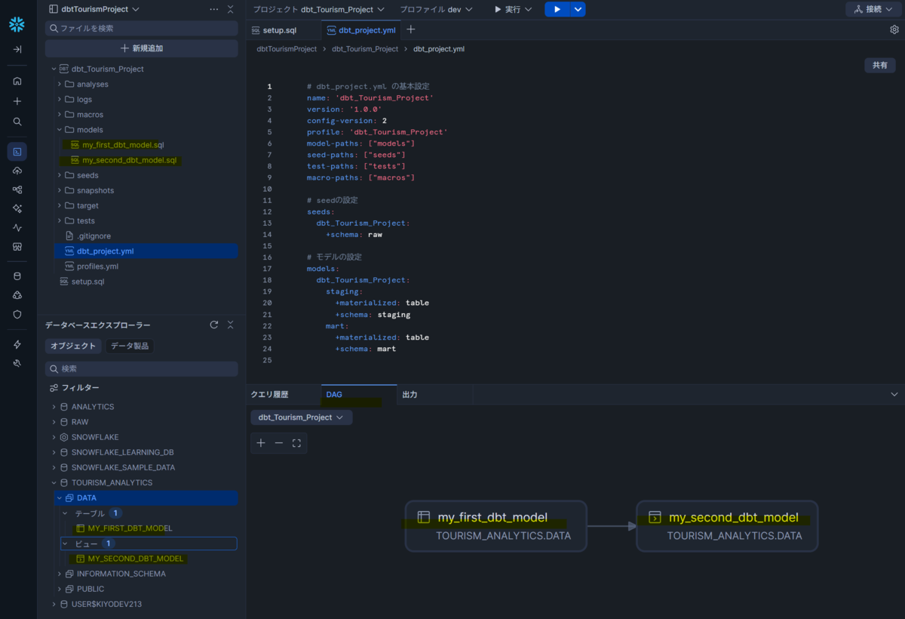Go to Home via sidebar icon
Viewport: 905px width, 619px height.
17,81
